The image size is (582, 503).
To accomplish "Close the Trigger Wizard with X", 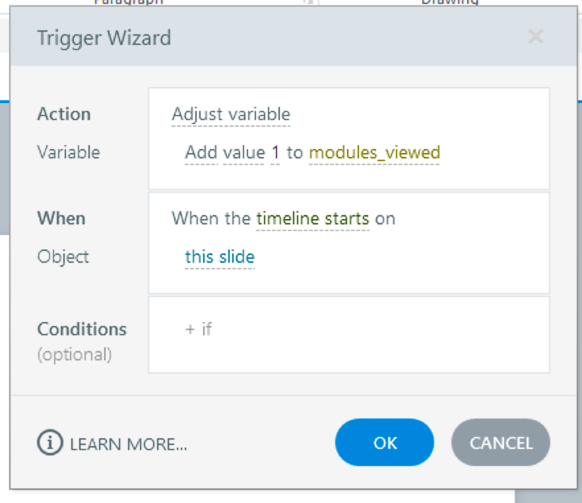I will point(535,37).
